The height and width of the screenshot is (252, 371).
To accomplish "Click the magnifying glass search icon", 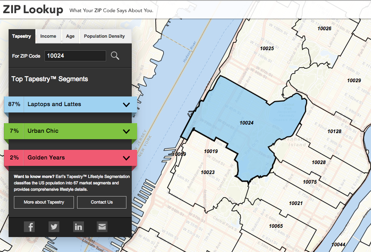I will pos(115,56).
